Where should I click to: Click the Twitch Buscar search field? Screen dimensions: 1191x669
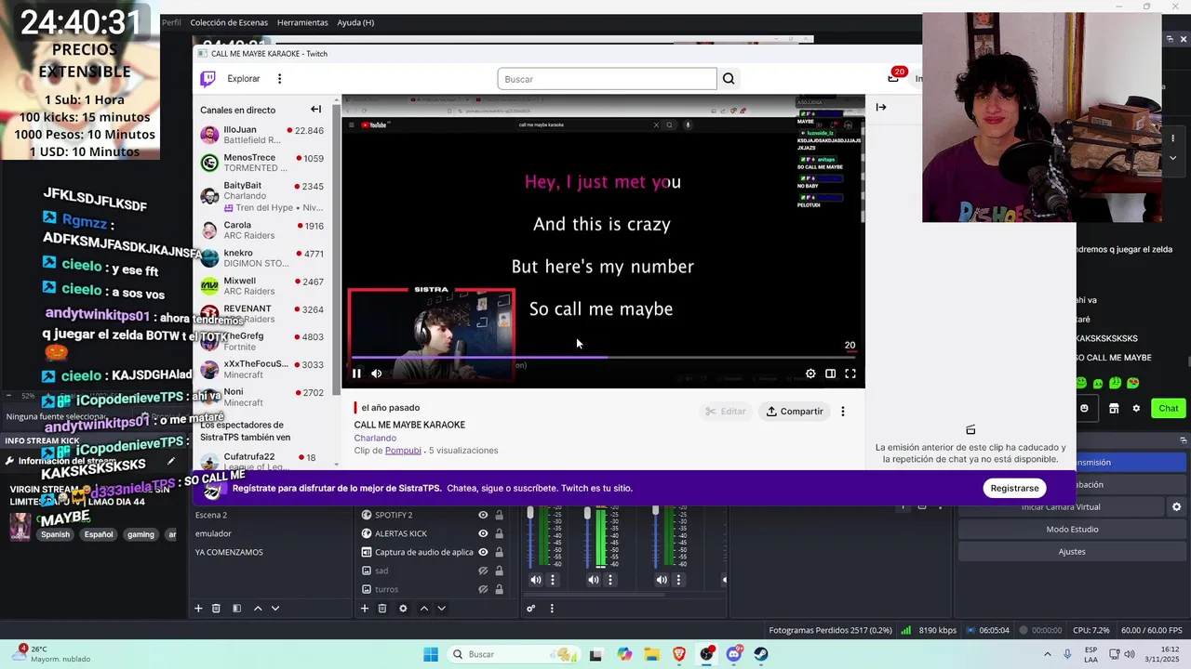point(607,79)
